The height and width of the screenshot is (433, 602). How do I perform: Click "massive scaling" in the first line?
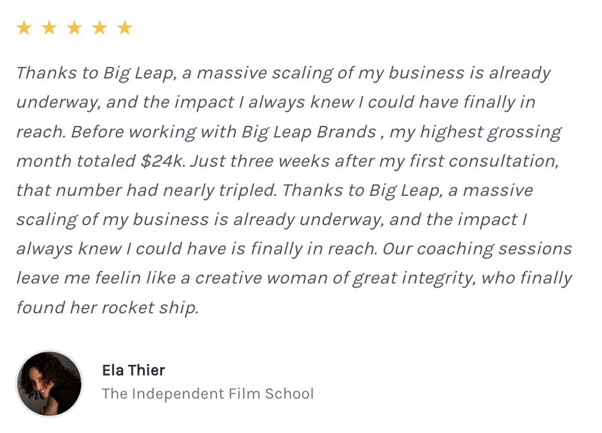click(264, 73)
